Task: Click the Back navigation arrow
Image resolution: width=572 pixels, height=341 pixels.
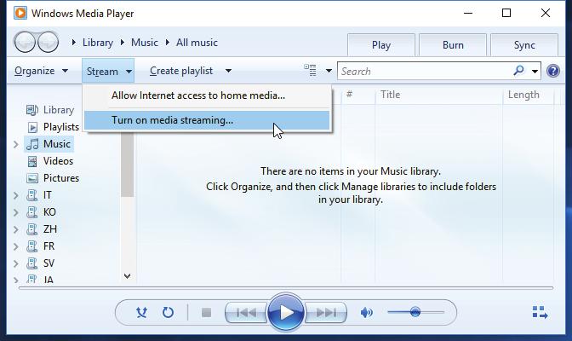Action: click(x=25, y=43)
